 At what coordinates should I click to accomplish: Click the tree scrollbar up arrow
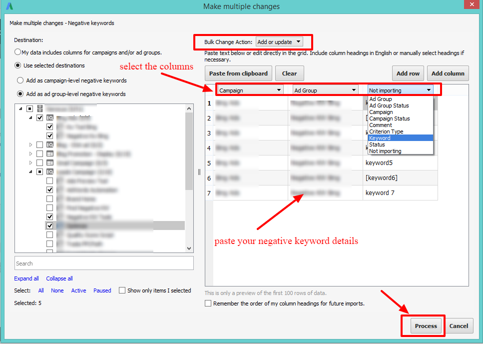click(189, 108)
